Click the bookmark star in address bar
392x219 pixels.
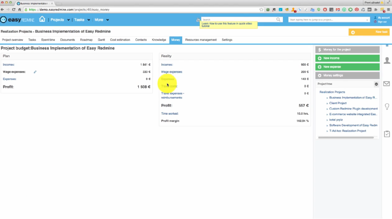[261, 10]
